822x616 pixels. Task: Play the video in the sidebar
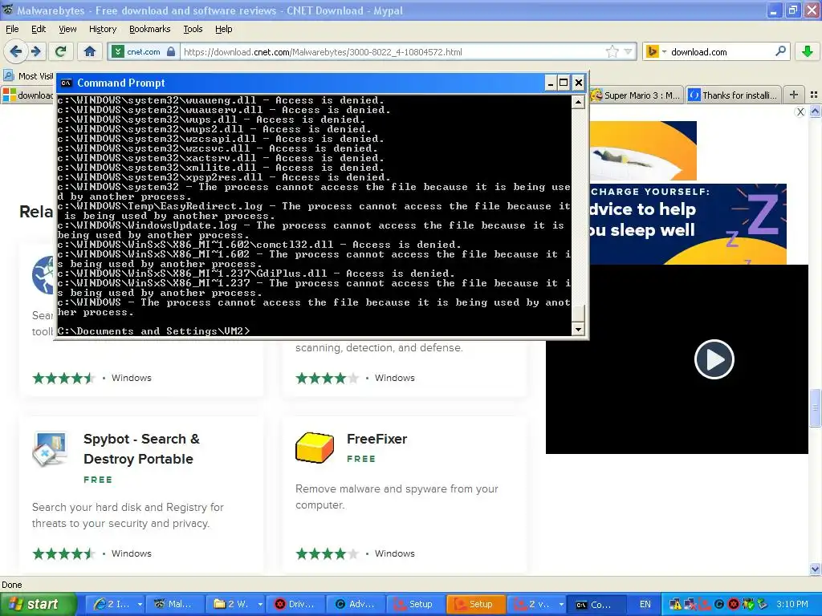click(x=714, y=359)
